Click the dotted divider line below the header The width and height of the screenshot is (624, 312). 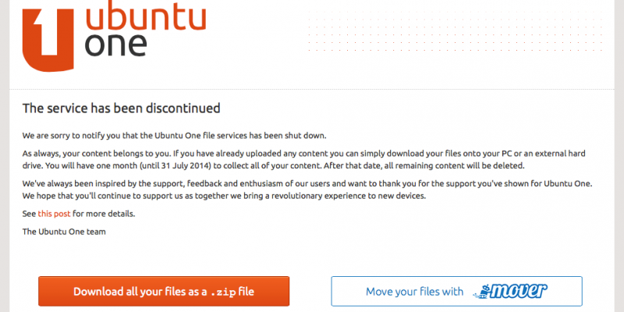(312, 89)
